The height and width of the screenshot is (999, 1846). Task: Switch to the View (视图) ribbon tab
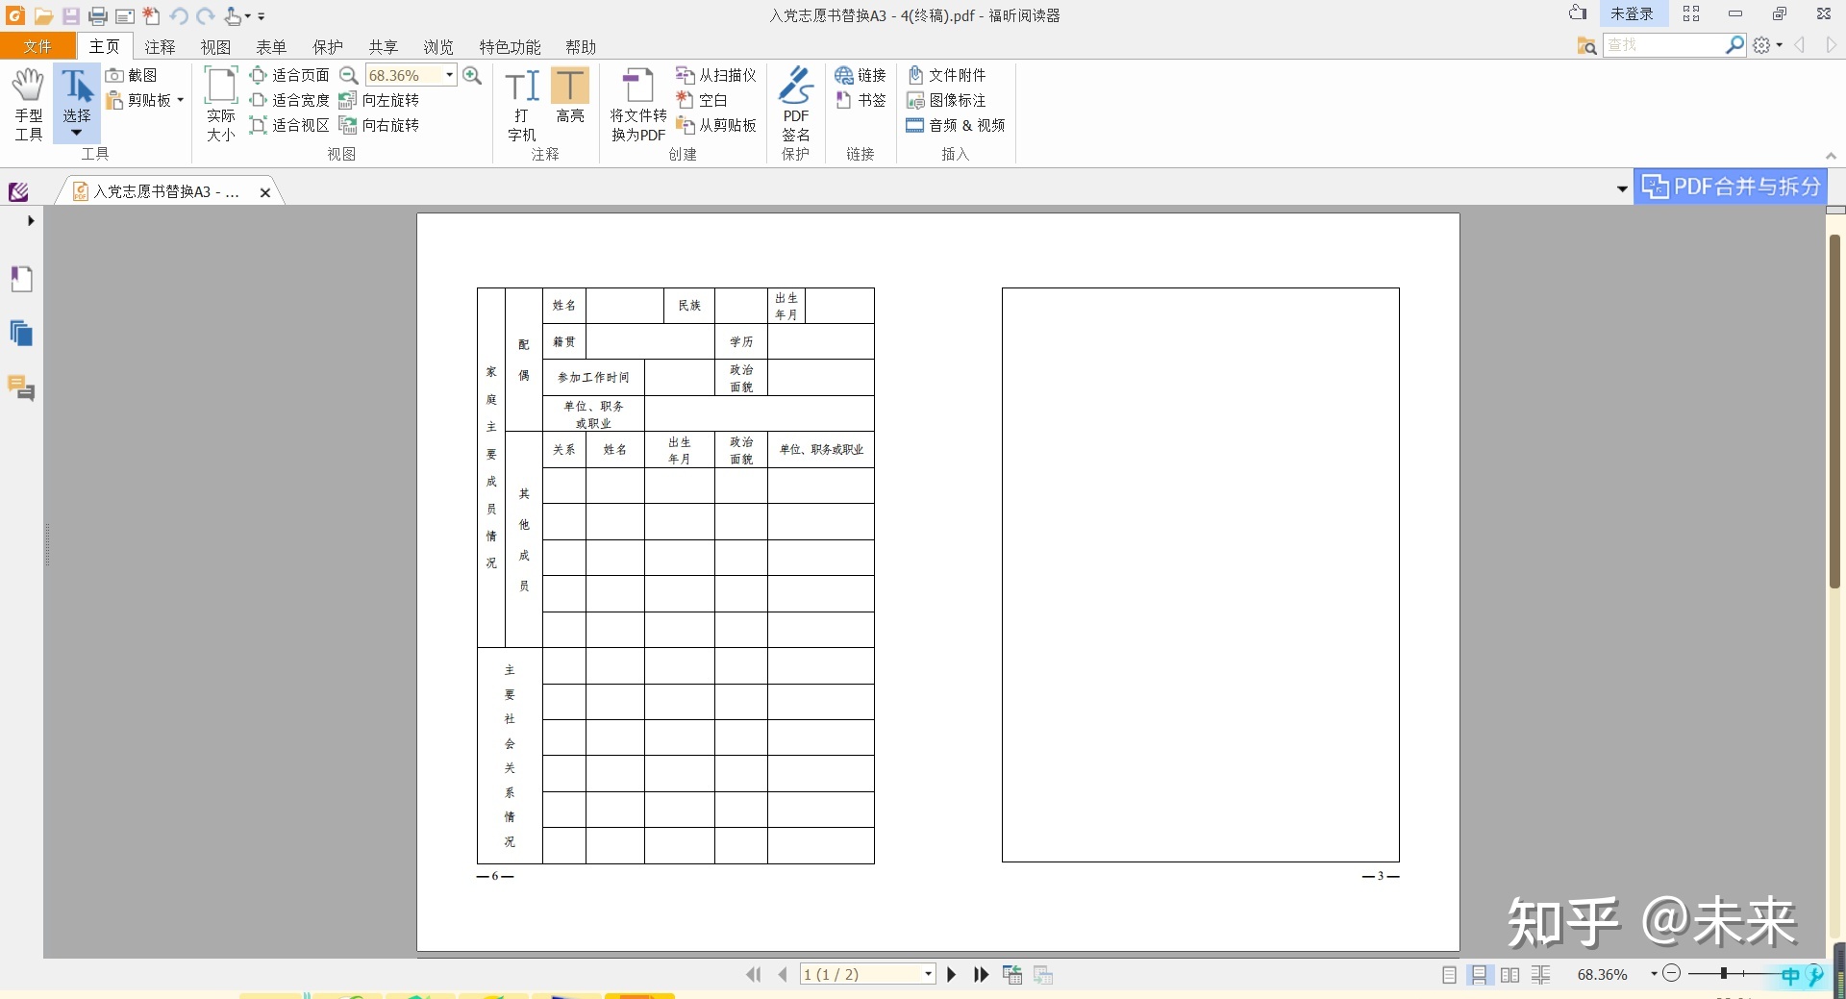tap(215, 47)
